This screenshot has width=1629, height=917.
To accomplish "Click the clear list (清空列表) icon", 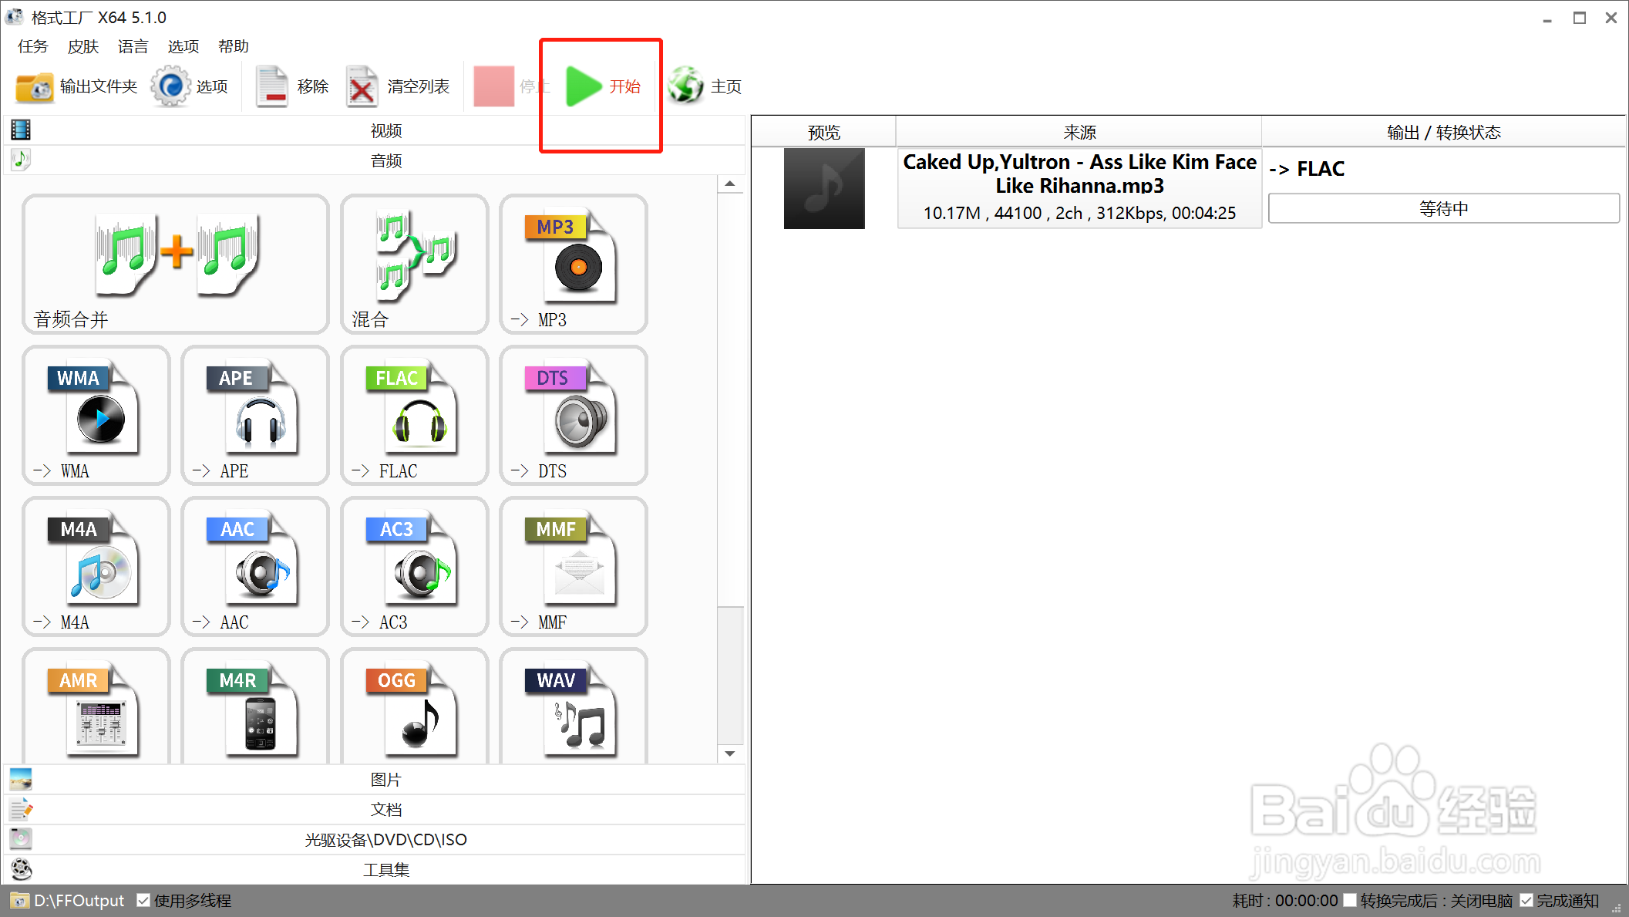I will (362, 86).
